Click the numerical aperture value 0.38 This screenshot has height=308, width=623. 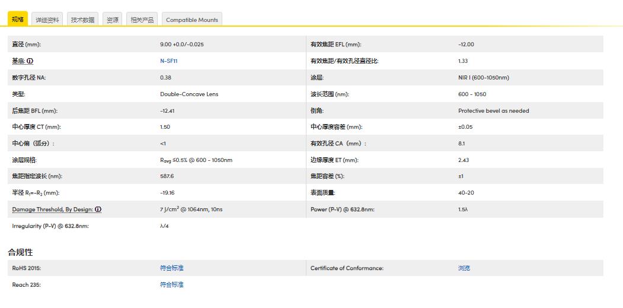(166, 78)
